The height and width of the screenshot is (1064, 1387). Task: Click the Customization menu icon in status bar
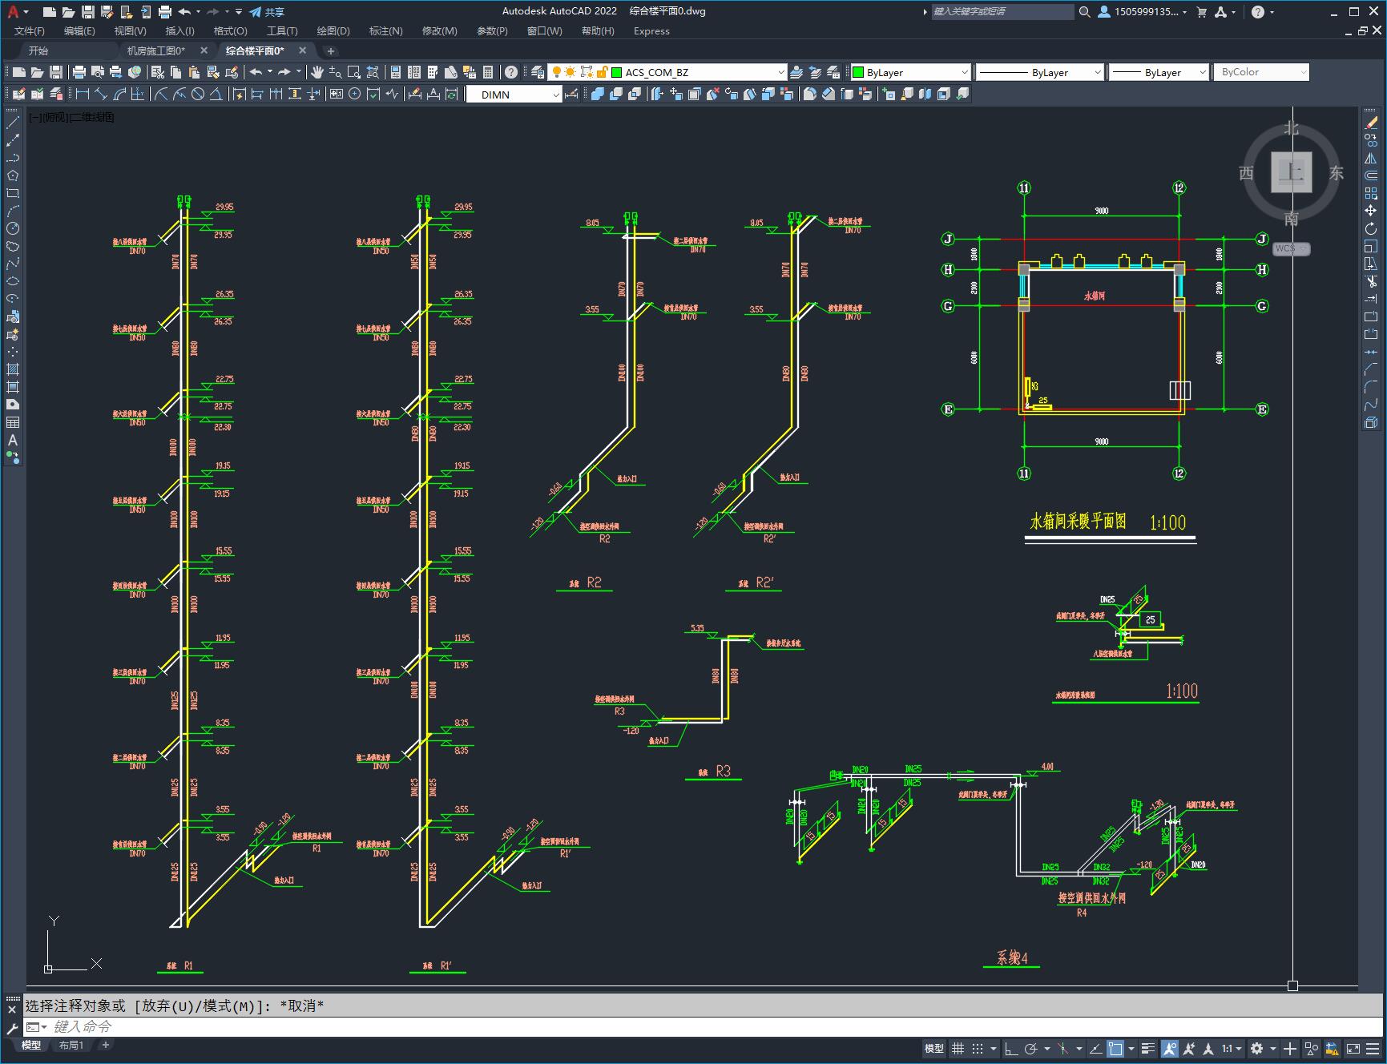click(x=1373, y=1048)
